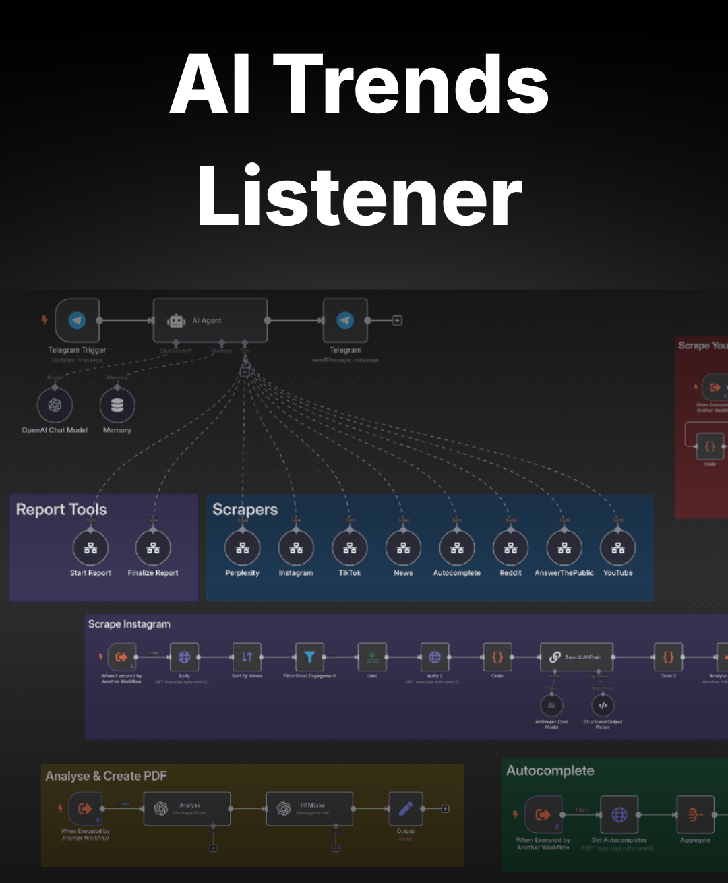This screenshot has height=883, width=728.
Task: Select the Autocomplete section's trigger node
Action: point(543,815)
